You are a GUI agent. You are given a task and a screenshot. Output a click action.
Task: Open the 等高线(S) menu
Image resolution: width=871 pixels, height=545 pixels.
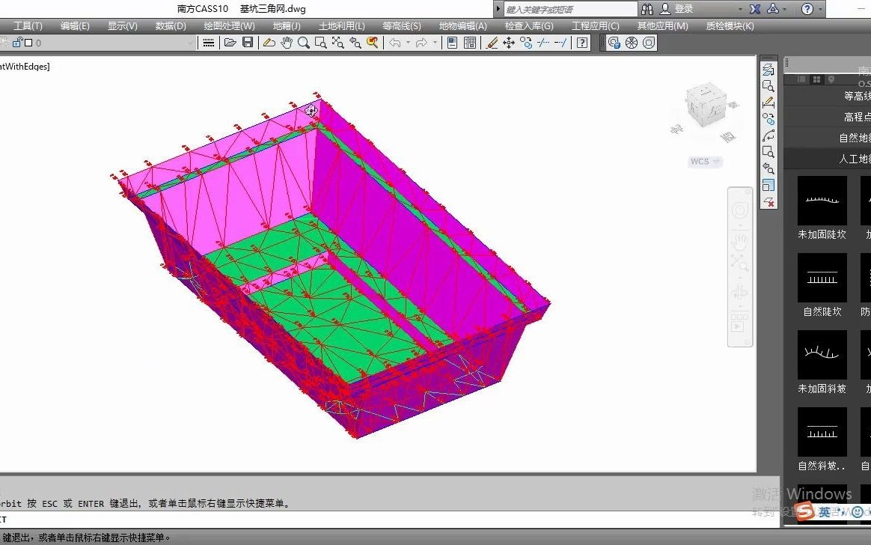click(401, 25)
